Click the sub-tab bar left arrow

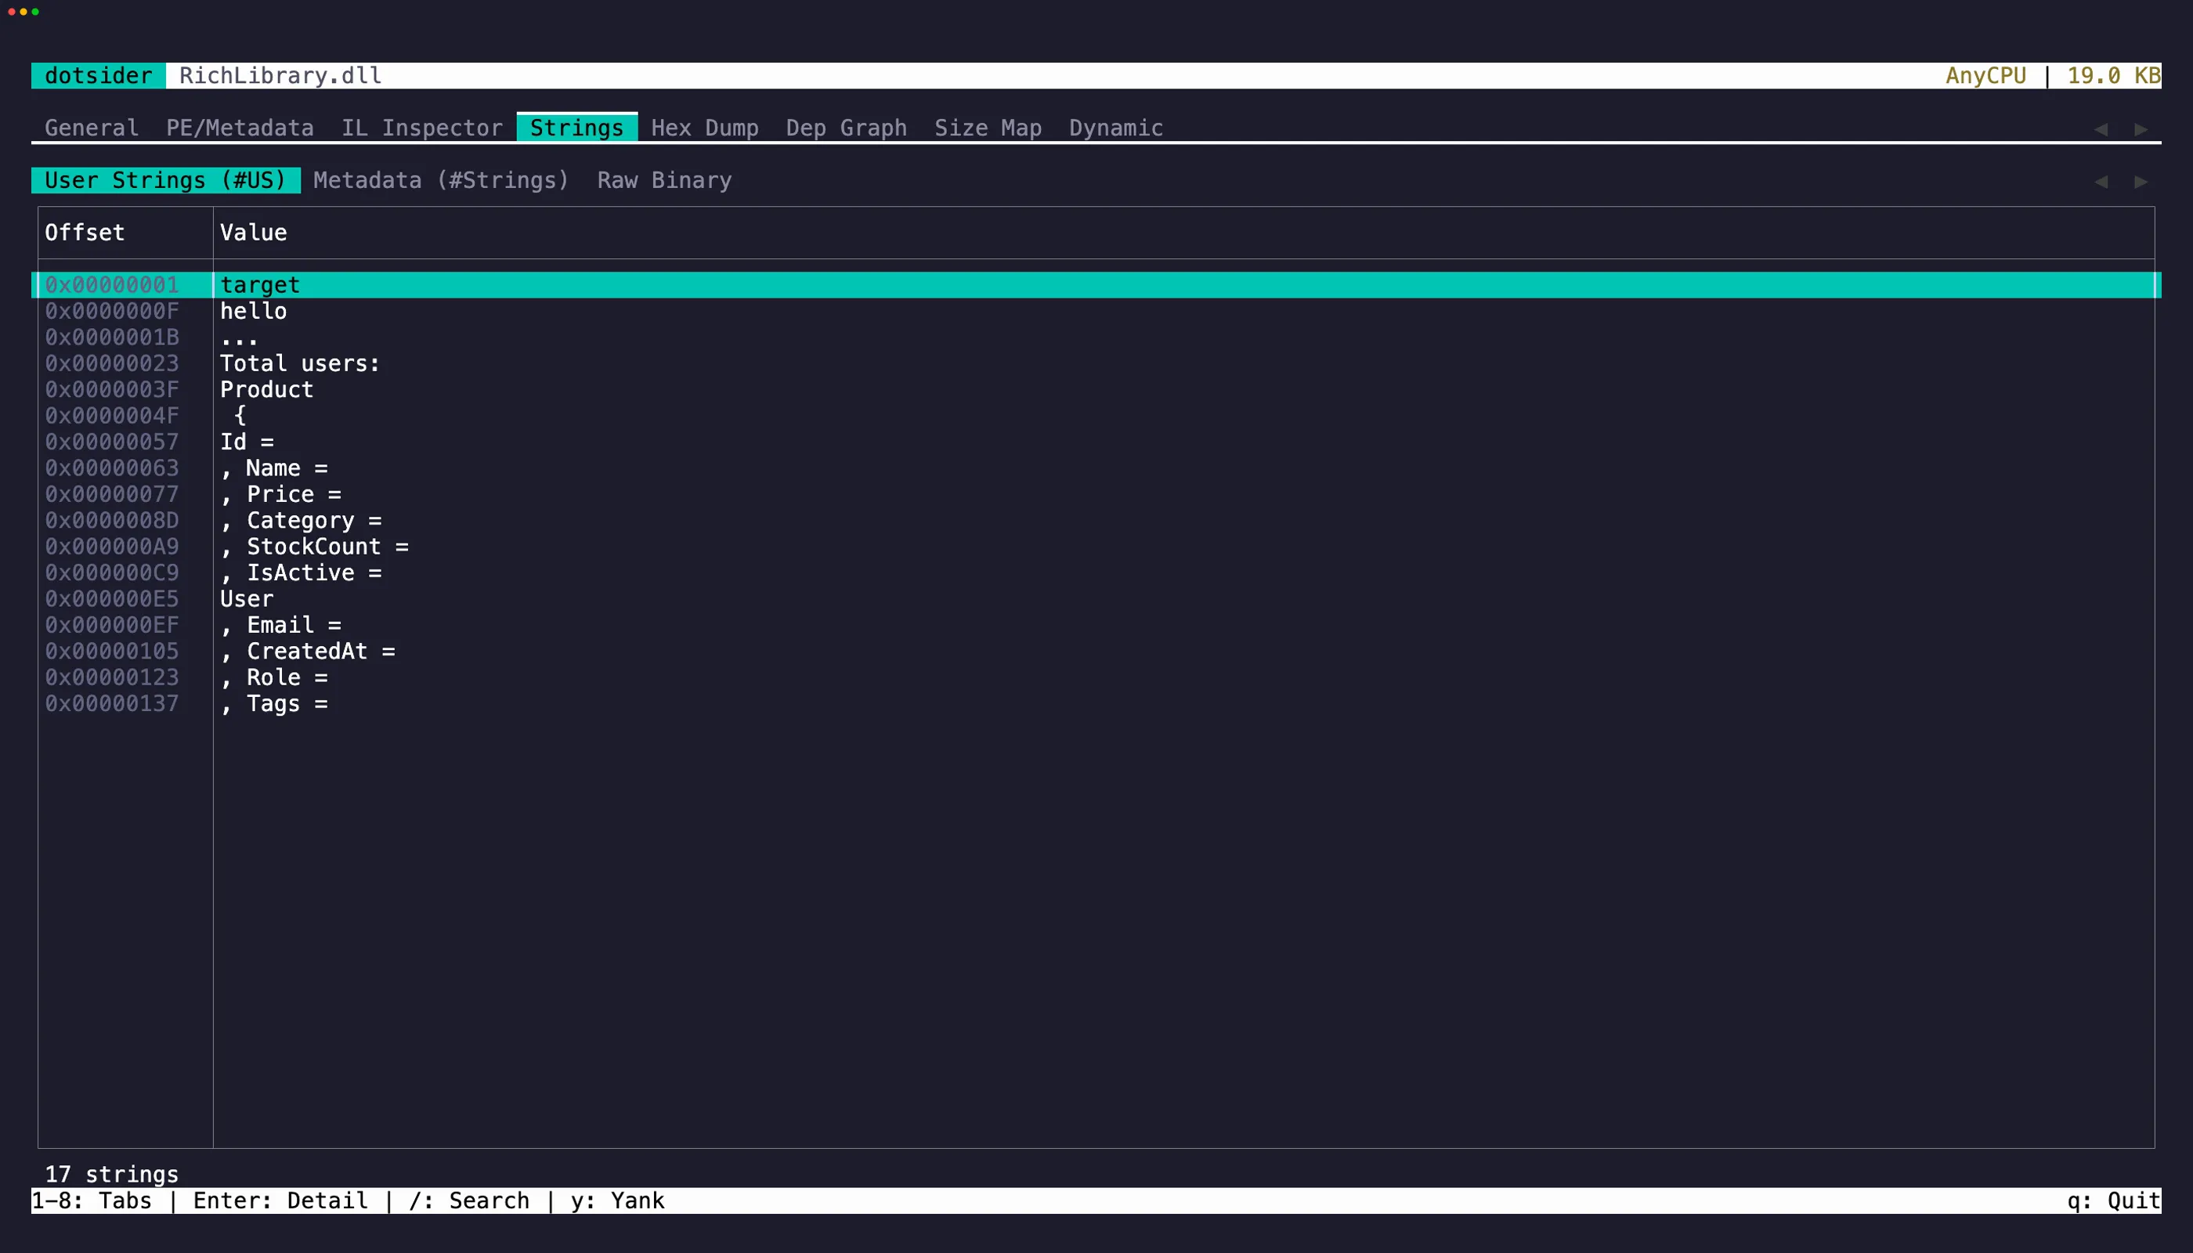(2101, 182)
